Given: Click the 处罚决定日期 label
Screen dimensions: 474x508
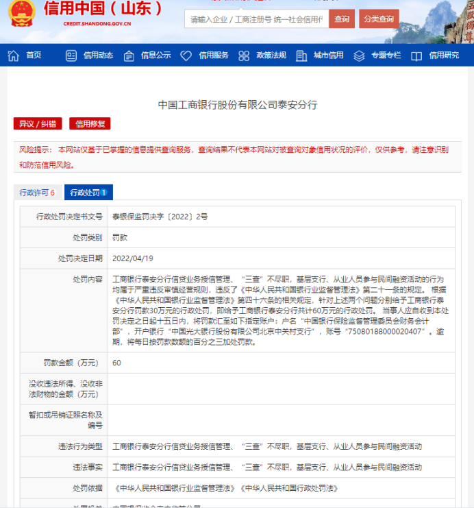Looking at the screenshot, I should 80,258.
